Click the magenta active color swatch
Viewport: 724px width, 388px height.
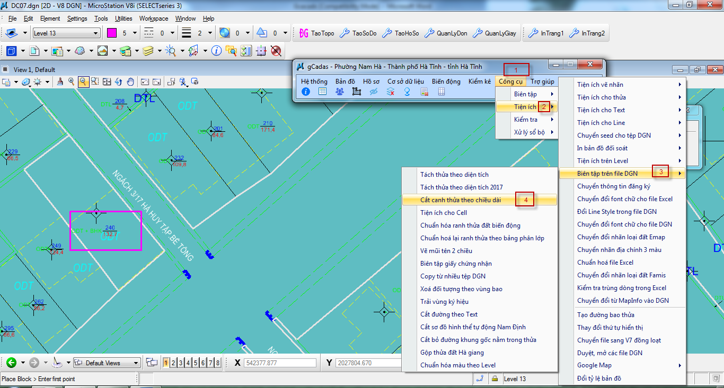pyautogui.click(x=112, y=33)
